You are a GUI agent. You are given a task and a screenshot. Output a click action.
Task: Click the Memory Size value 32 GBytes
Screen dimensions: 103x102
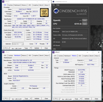66,62
